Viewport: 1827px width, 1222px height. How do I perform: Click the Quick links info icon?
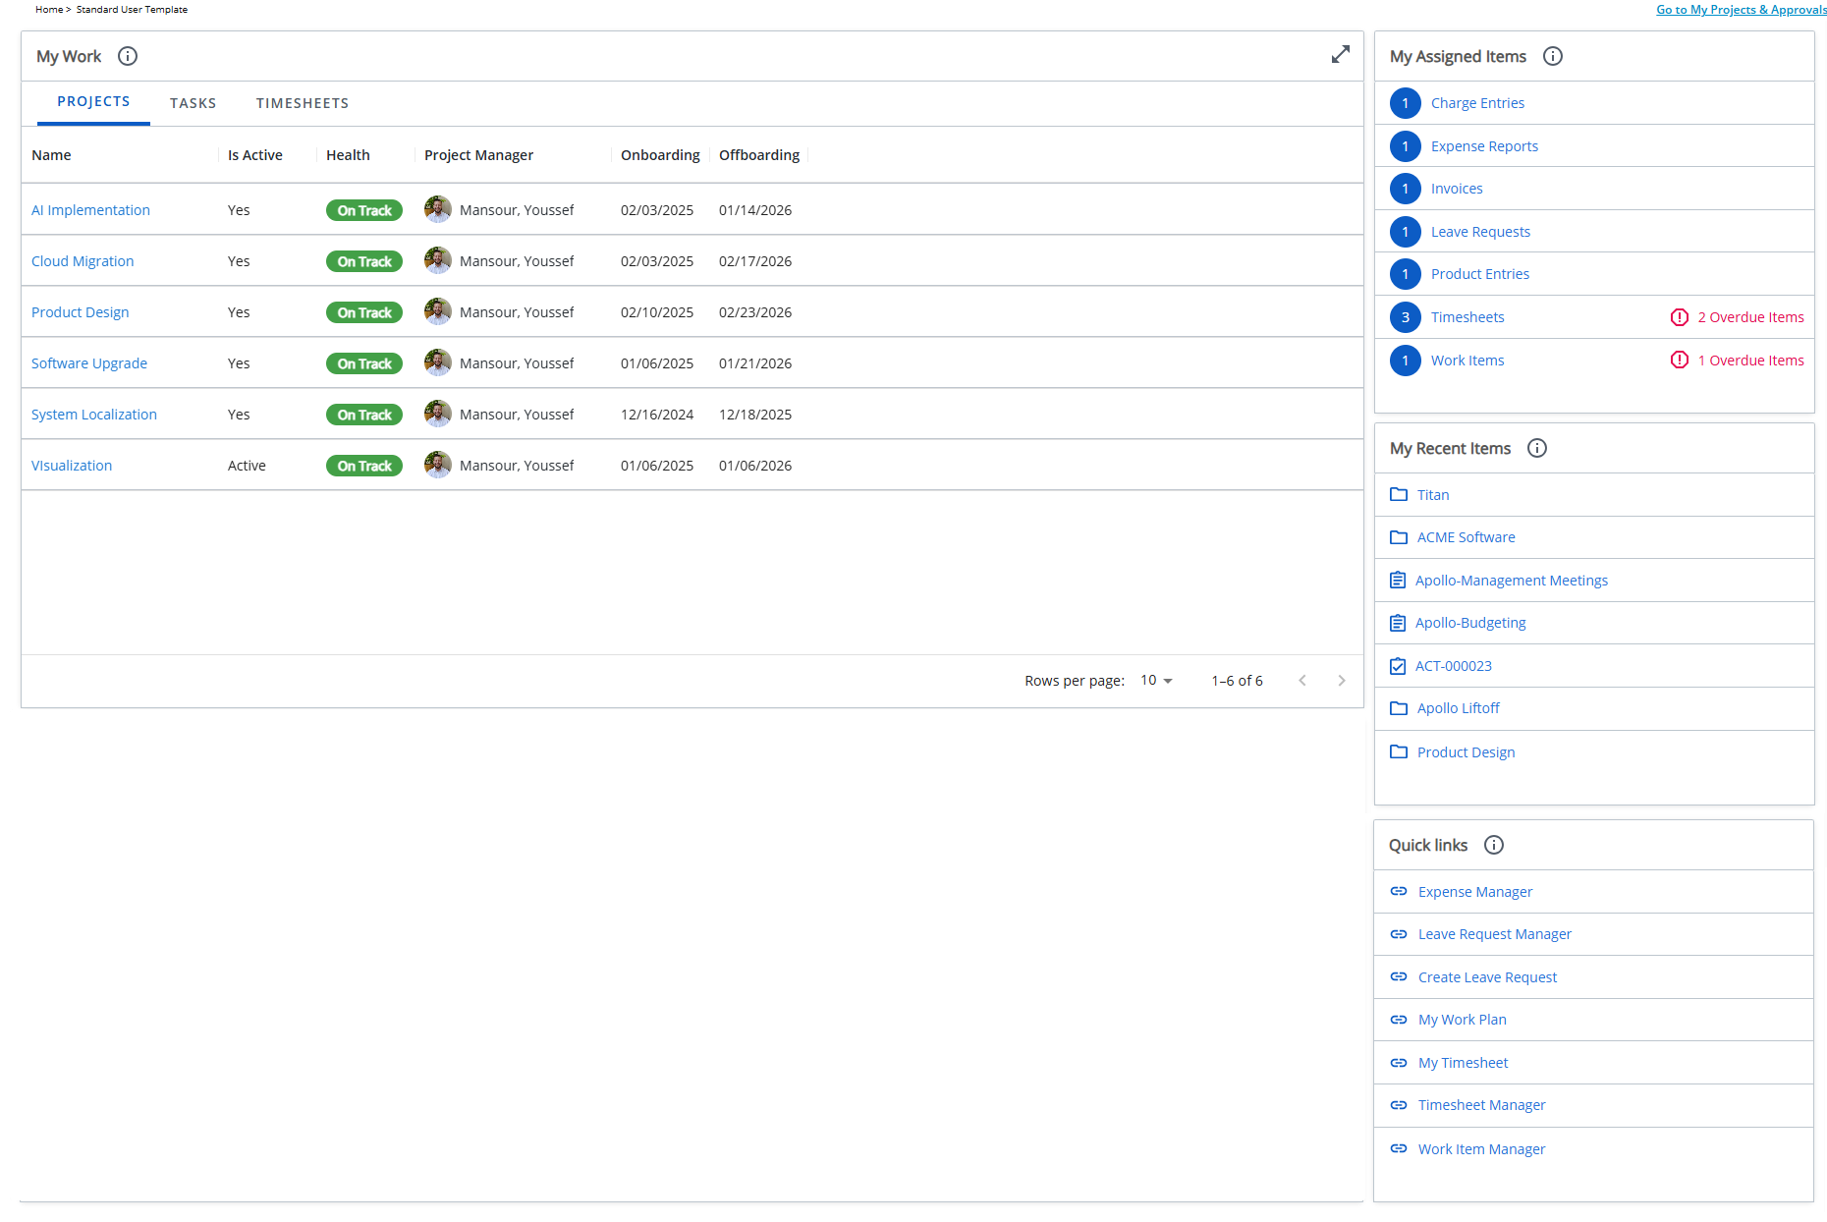pyautogui.click(x=1494, y=845)
